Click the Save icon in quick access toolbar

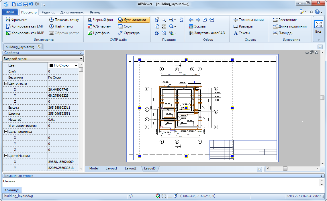(25, 4)
